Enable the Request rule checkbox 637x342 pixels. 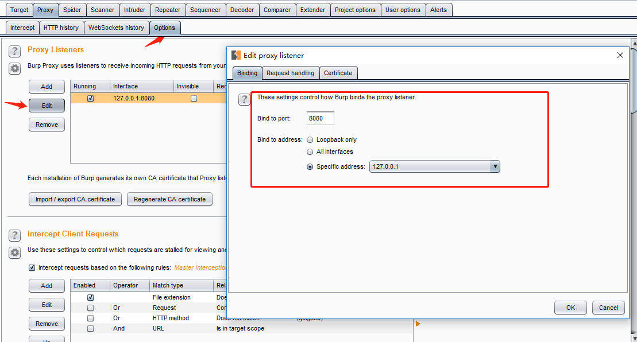click(x=91, y=308)
